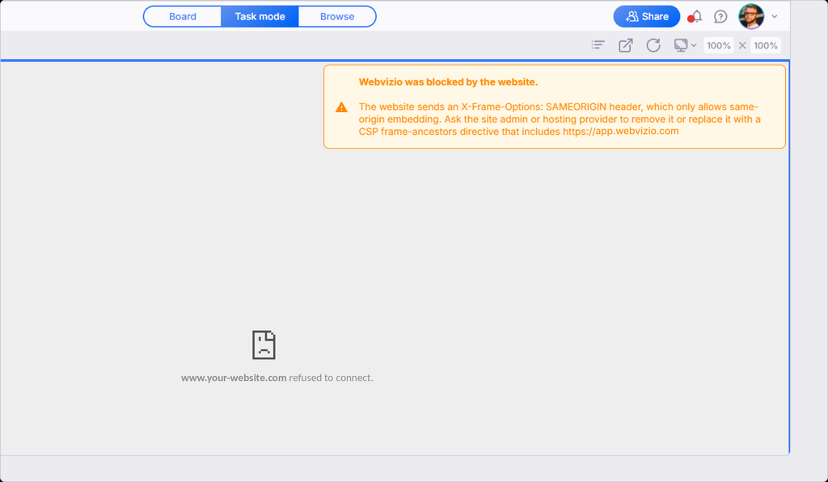828x482 pixels.
Task: Click the orange warning triangle icon
Action: [x=342, y=107]
